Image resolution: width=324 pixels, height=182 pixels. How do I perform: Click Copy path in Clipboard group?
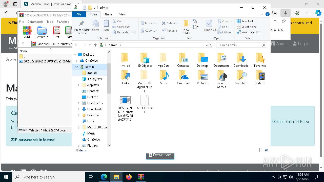coord(121,27)
